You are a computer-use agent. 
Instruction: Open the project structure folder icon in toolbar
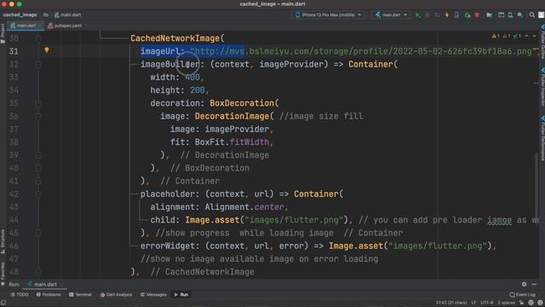click(490, 15)
